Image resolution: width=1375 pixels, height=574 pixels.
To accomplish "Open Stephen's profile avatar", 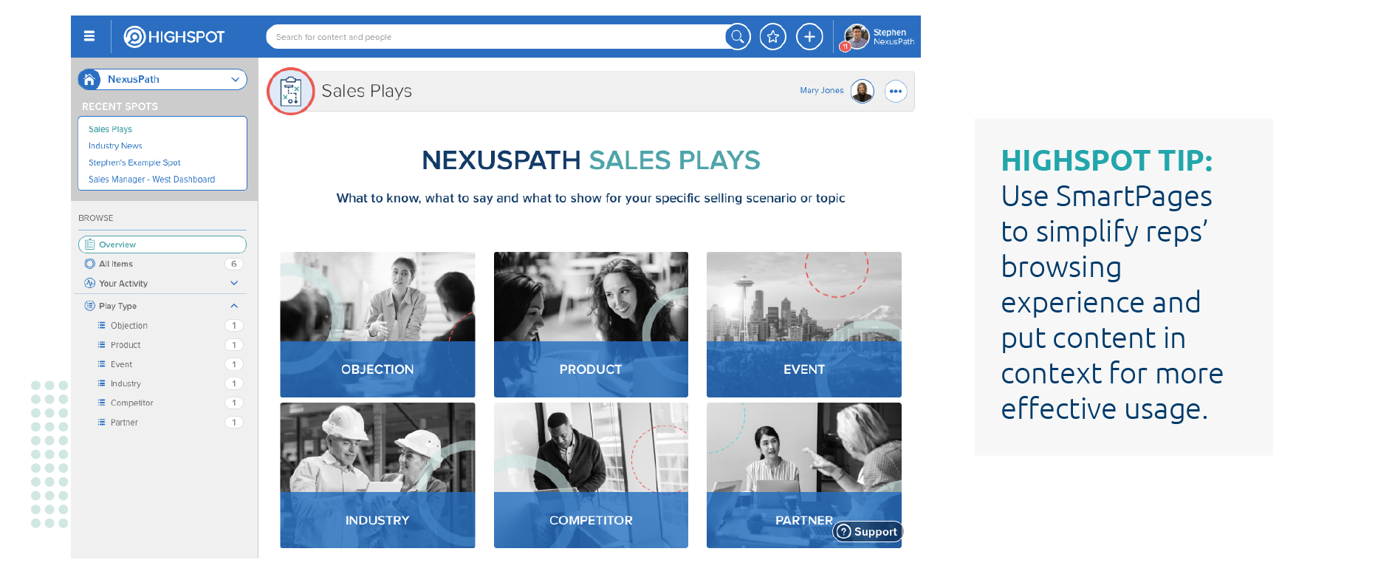I will tap(857, 36).
